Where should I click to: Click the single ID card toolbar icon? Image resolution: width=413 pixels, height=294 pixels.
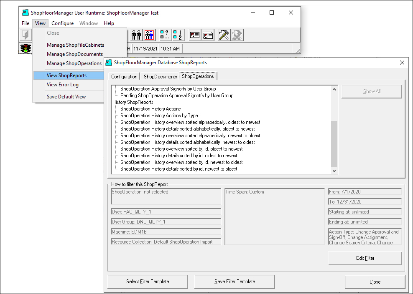click(x=195, y=35)
